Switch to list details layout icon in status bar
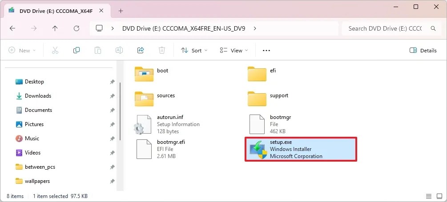The width and height of the screenshot is (447, 202). click(428, 196)
